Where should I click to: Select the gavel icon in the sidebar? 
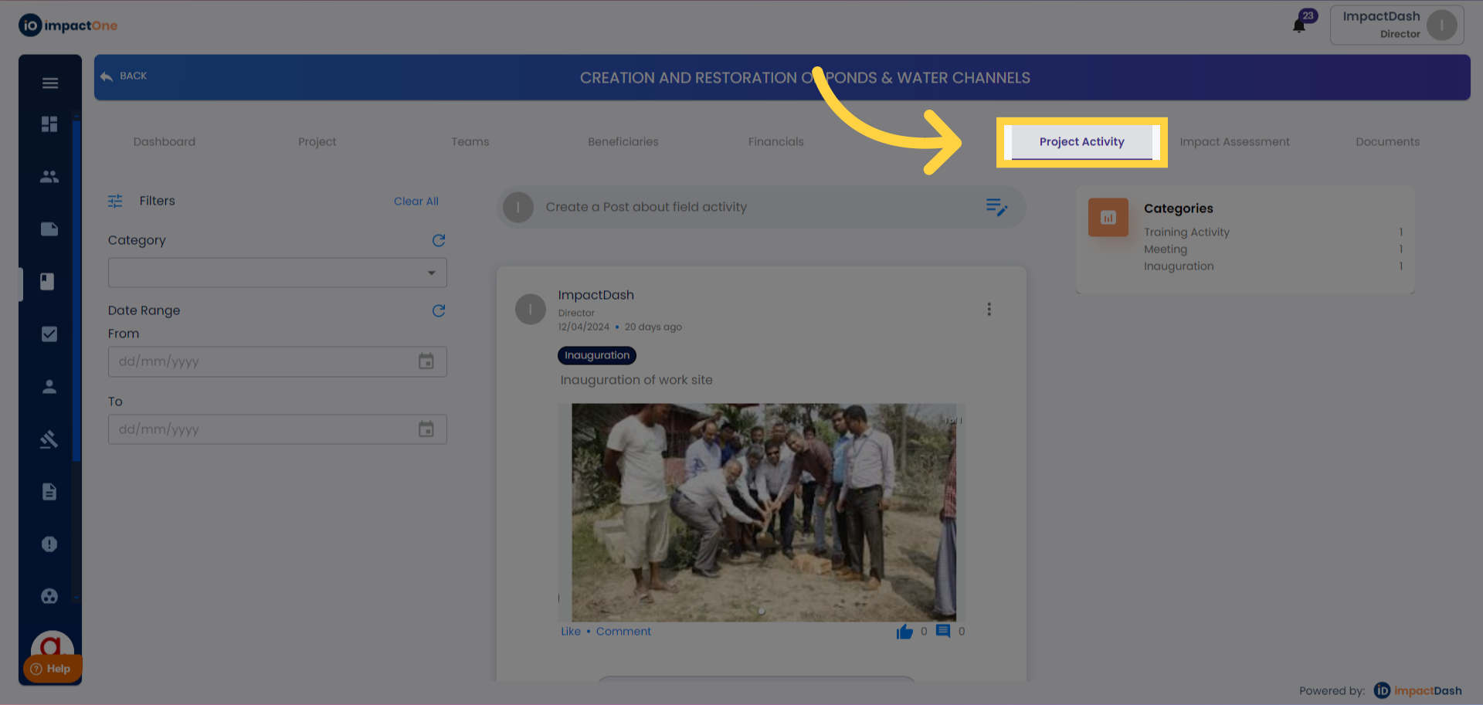click(x=49, y=439)
